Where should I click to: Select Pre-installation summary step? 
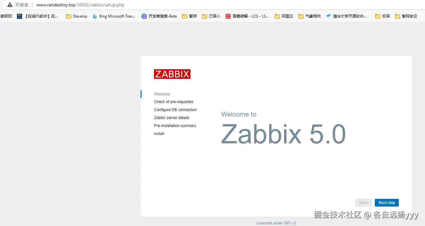click(x=175, y=126)
